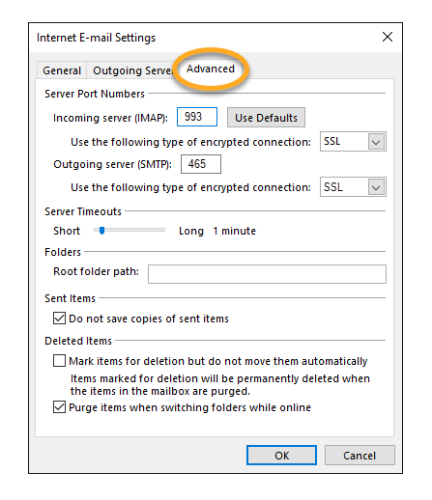
Task: Click the Root folder path field
Action: pos(267,274)
